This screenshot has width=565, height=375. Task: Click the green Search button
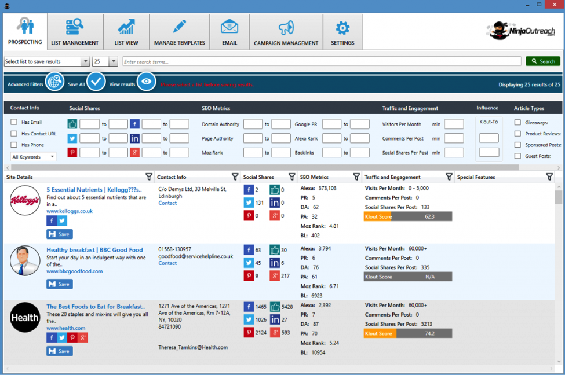coord(542,61)
